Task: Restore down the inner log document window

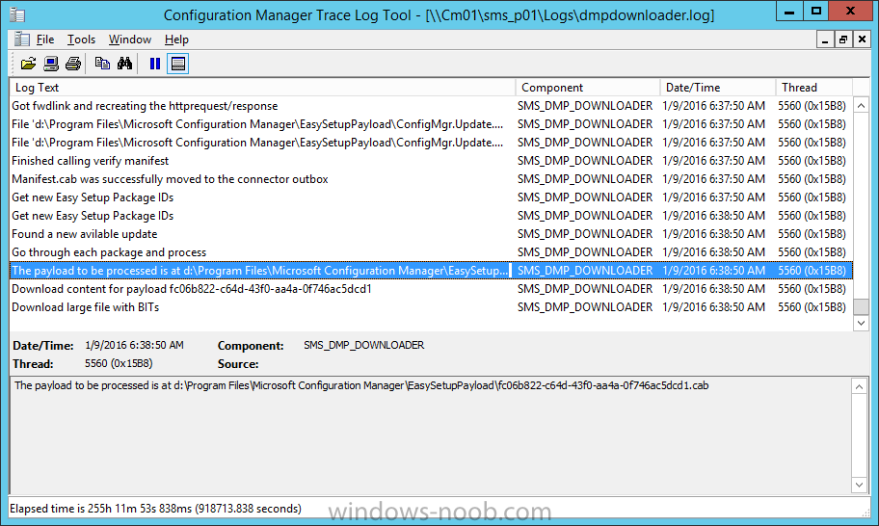Action: 843,39
